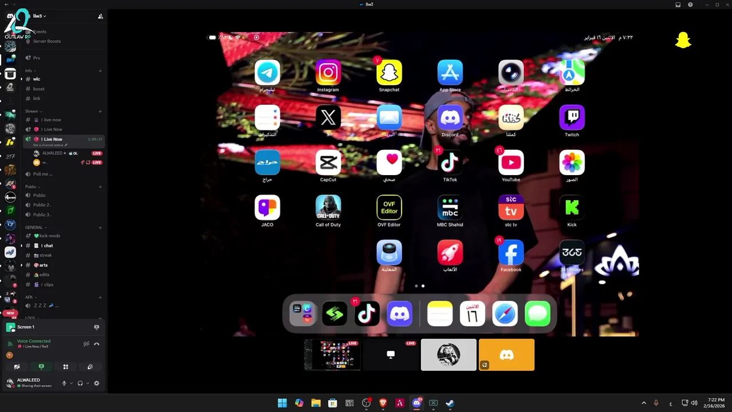Open the 4ever server icon
This screenshot has height=412, width=732.
[x=10, y=197]
